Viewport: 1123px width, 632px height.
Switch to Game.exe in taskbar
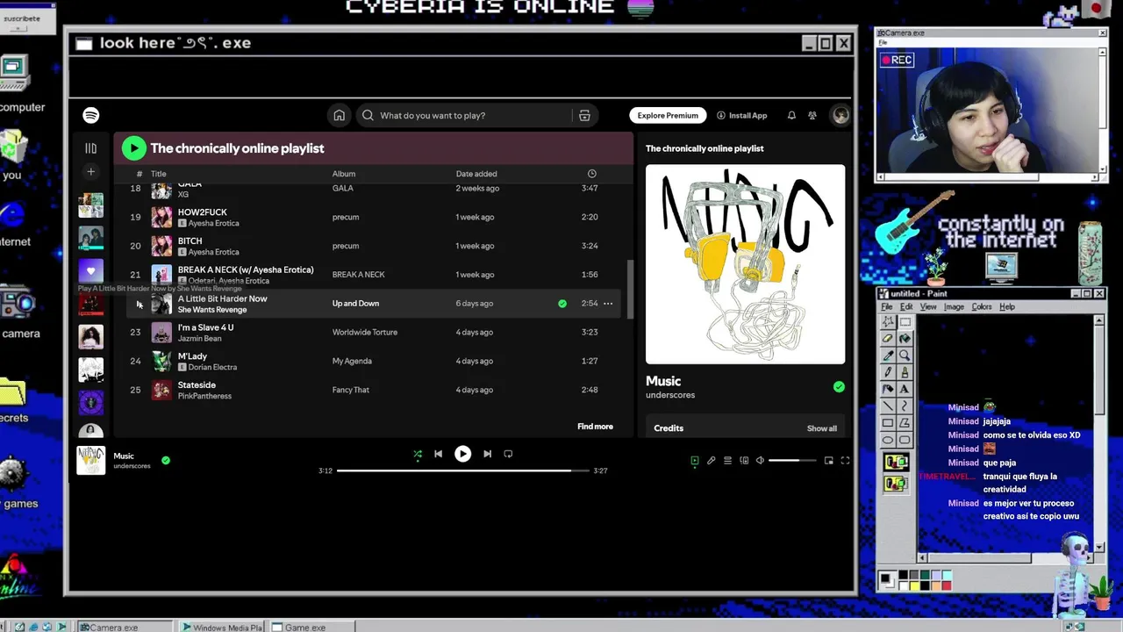pos(311,627)
